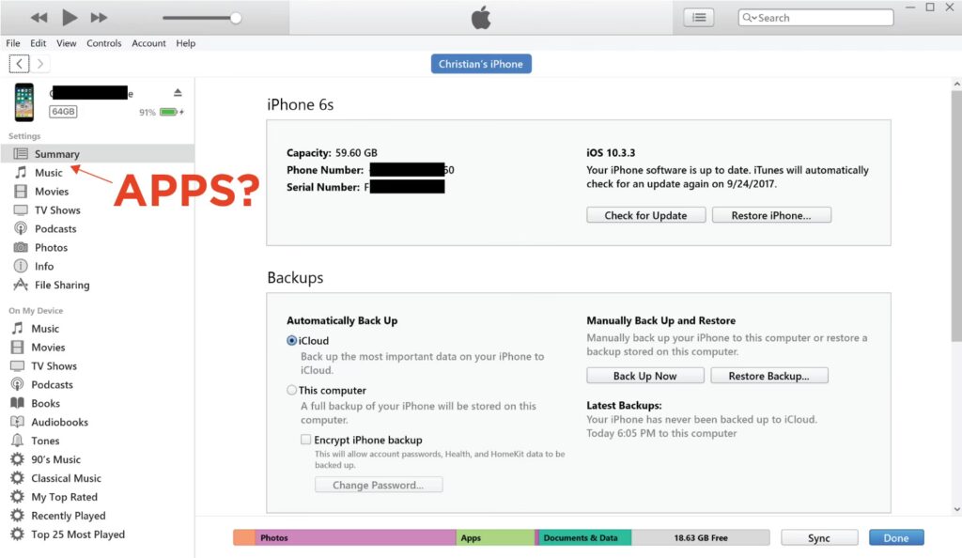Open the Controls menu
Screen dimensions: 962x558
click(103, 43)
